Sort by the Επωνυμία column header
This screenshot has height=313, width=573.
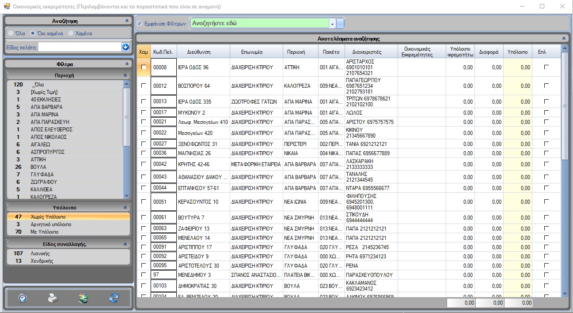[x=252, y=52]
